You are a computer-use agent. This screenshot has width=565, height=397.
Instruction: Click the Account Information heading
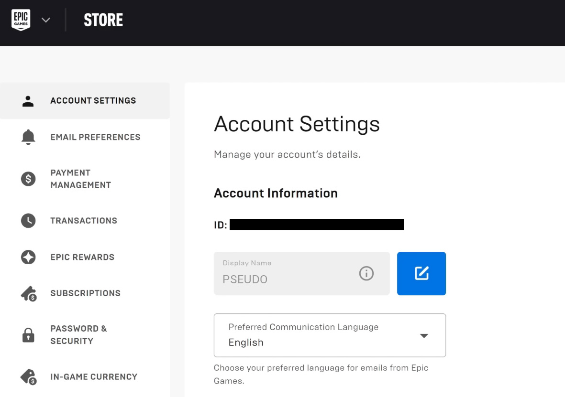pyautogui.click(x=276, y=193)
